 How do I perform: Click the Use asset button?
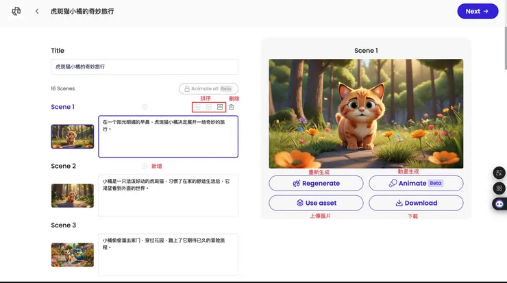pos(316,203)
